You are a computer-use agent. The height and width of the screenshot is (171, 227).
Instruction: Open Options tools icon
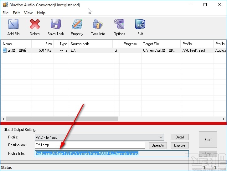(119, 24)
